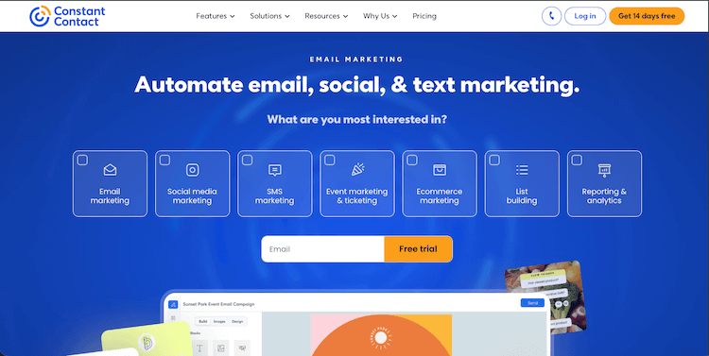Click the Sunset Park Event Email Campaign title

(x=218, y=304)
